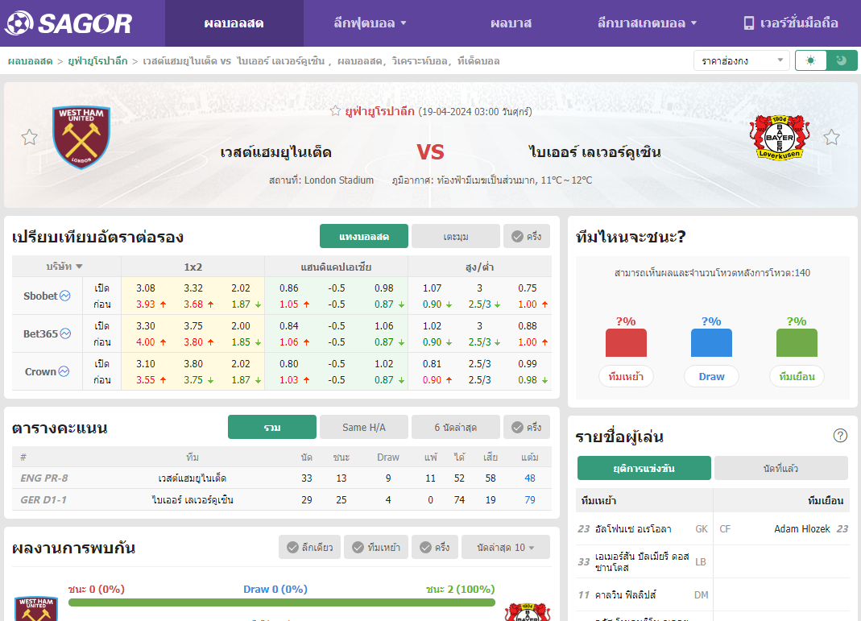Expand the ลีกฟุตบอล menu
Image resolution: width=861 pixels, height=621 pixels.
[x=370, y=23]
